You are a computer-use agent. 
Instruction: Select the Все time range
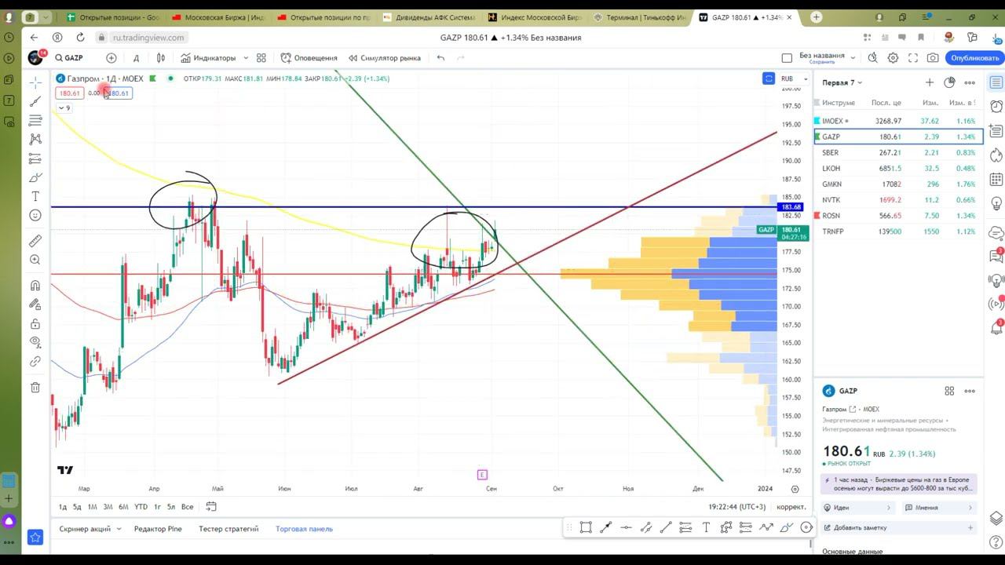(187, 507)
